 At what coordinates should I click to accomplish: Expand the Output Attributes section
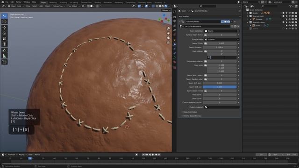[x=190, y=112]
